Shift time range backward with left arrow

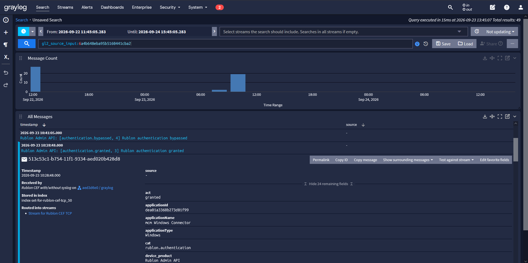tap(40, 31)
